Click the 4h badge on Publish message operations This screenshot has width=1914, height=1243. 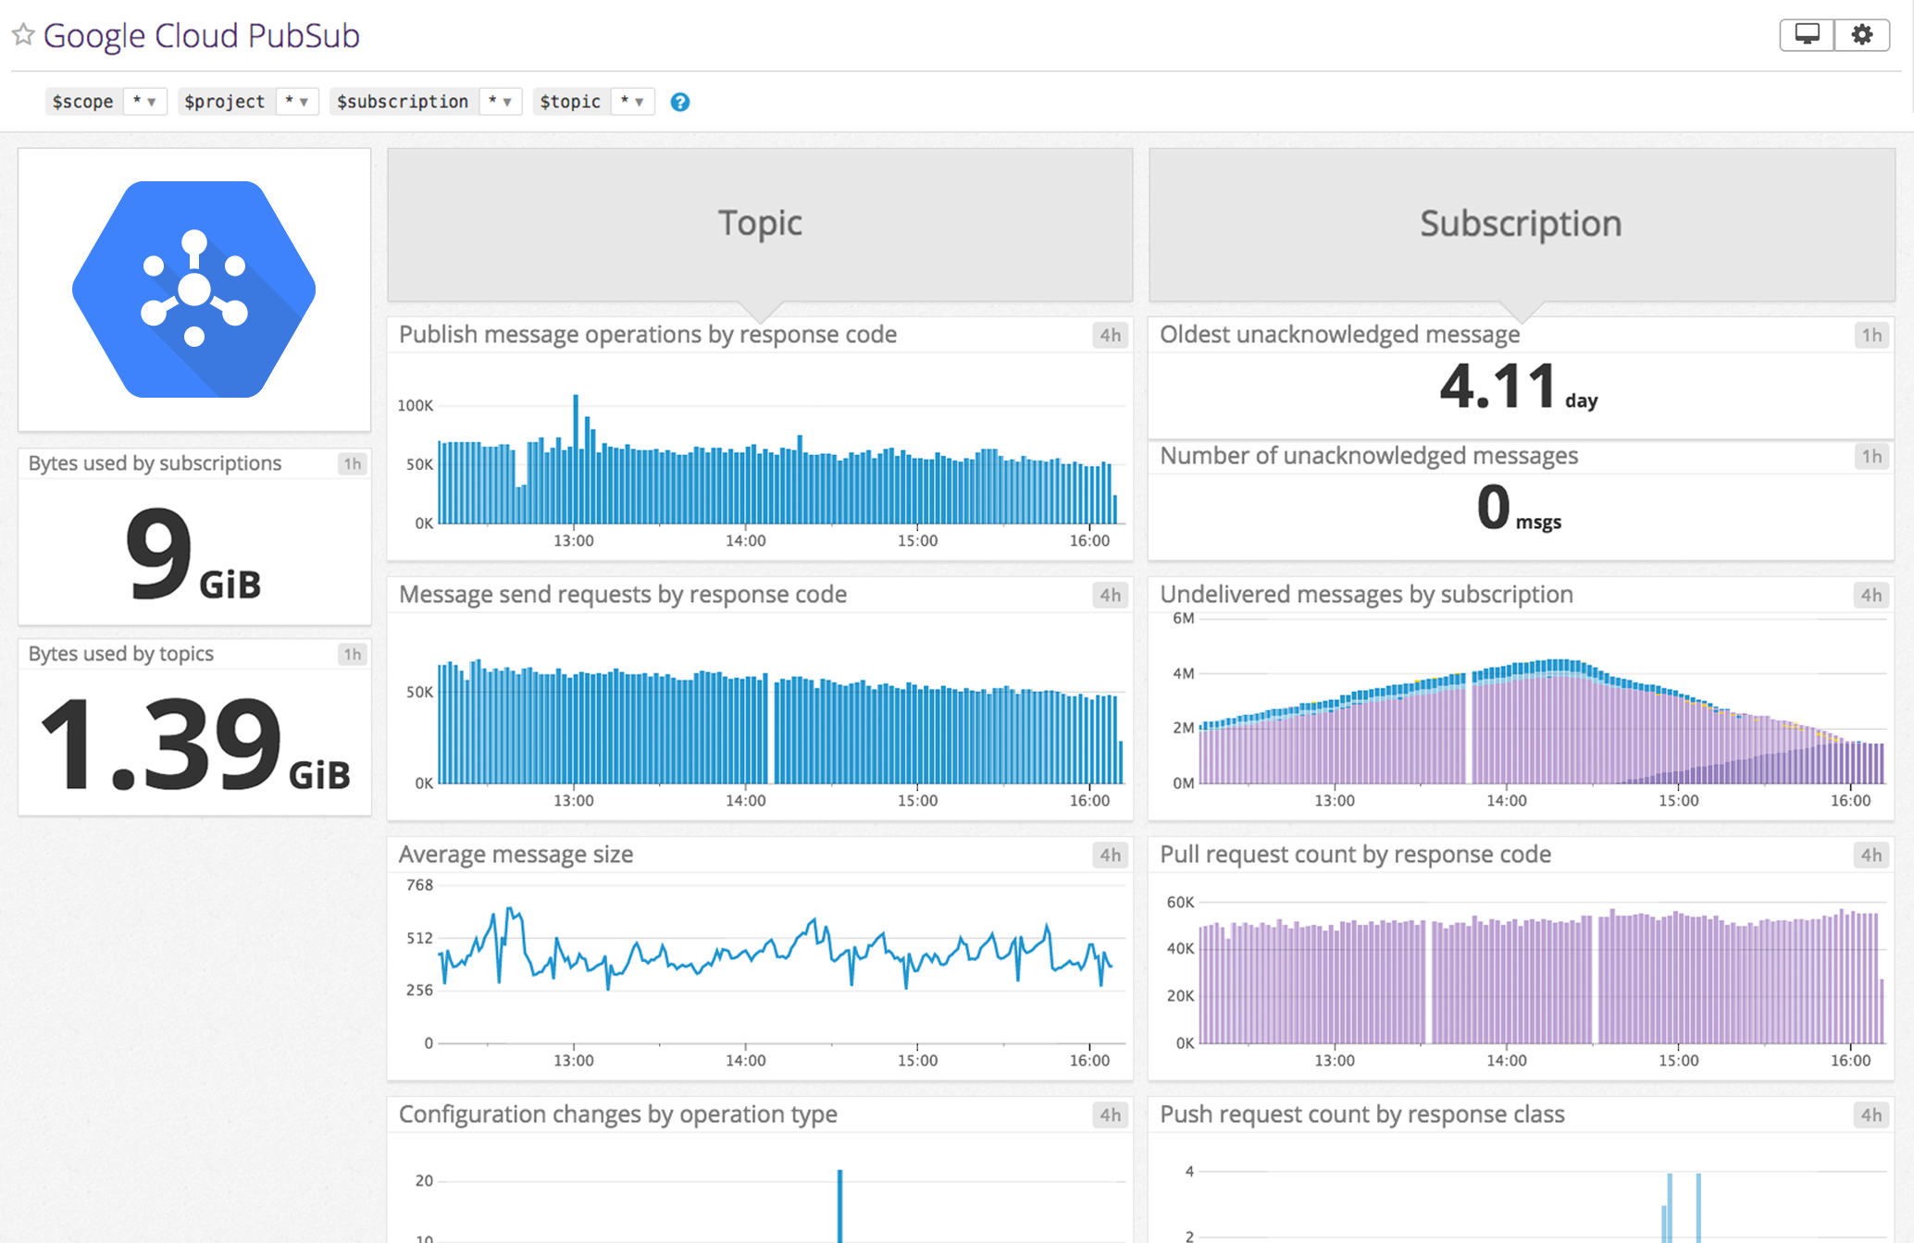point(1111,335)
